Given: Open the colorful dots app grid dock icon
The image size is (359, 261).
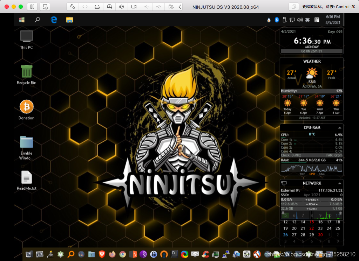Looking at the screenshot, I should click(x=81, y=254).
